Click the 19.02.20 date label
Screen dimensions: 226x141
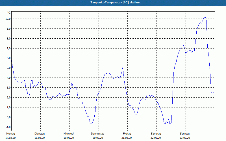[69, 138]
